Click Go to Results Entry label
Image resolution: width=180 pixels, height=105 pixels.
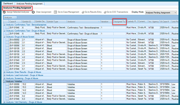(x=93, y=12)
